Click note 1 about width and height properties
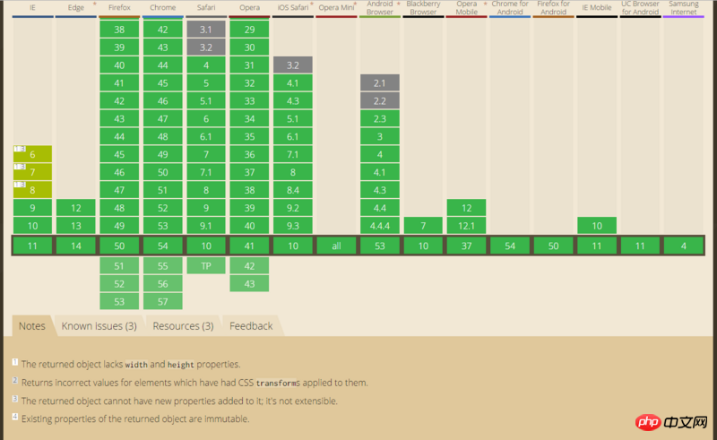 [126, 364]
